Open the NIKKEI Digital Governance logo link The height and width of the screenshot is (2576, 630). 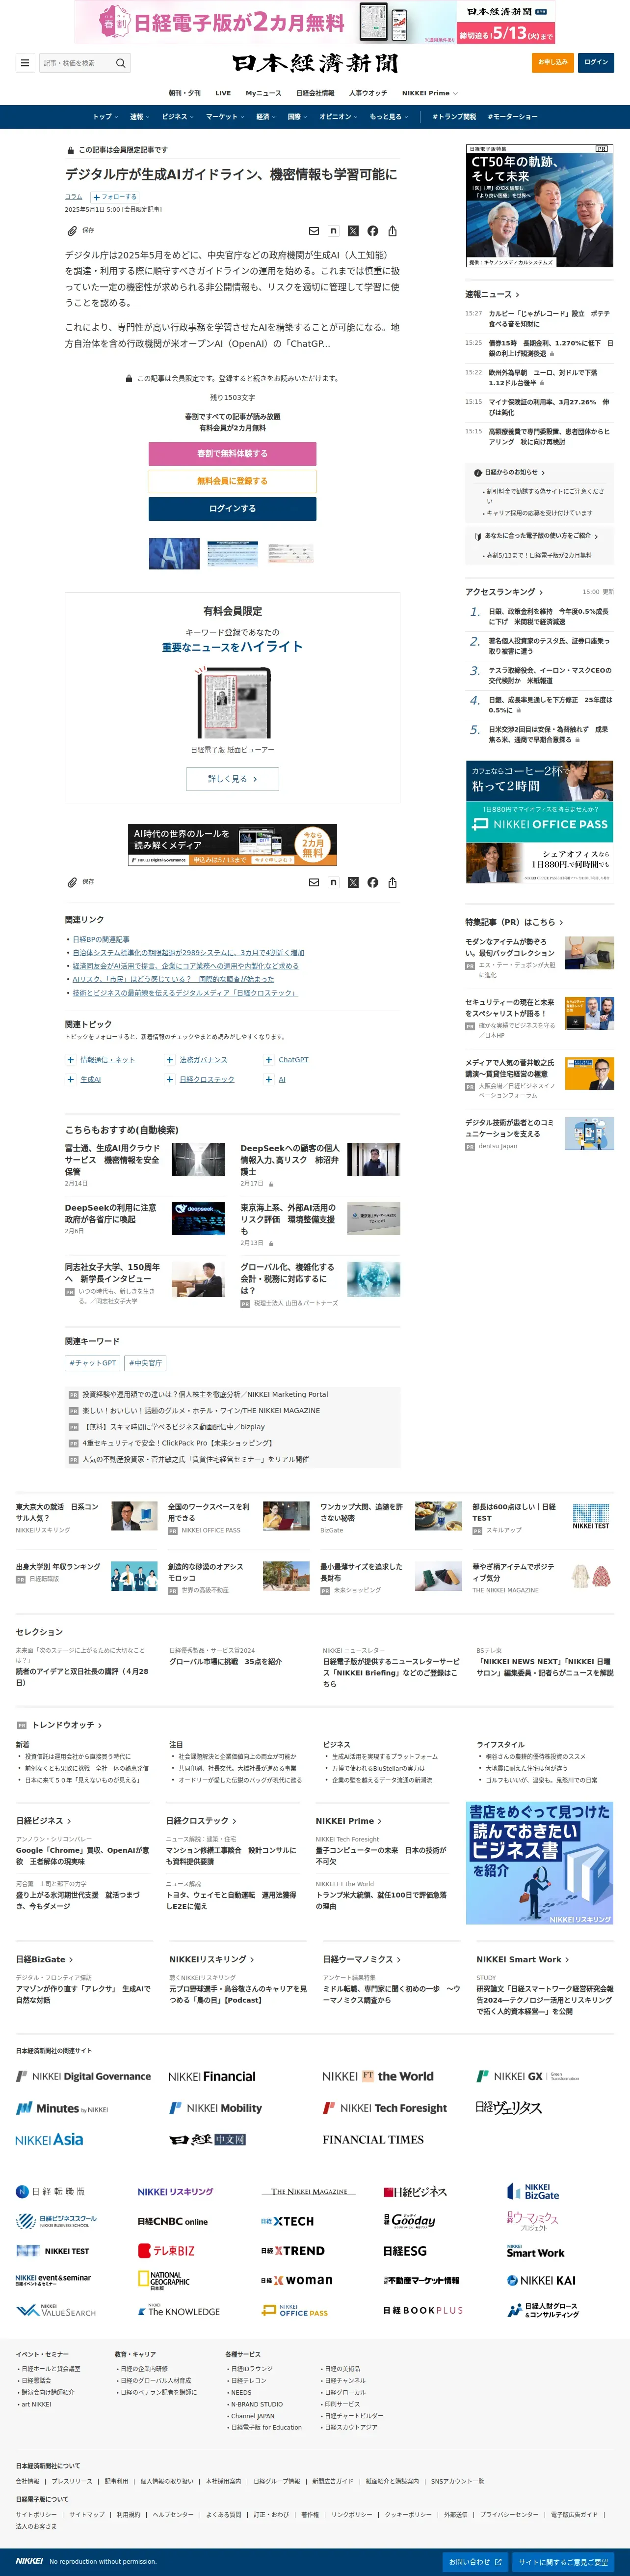(84, 2076)
